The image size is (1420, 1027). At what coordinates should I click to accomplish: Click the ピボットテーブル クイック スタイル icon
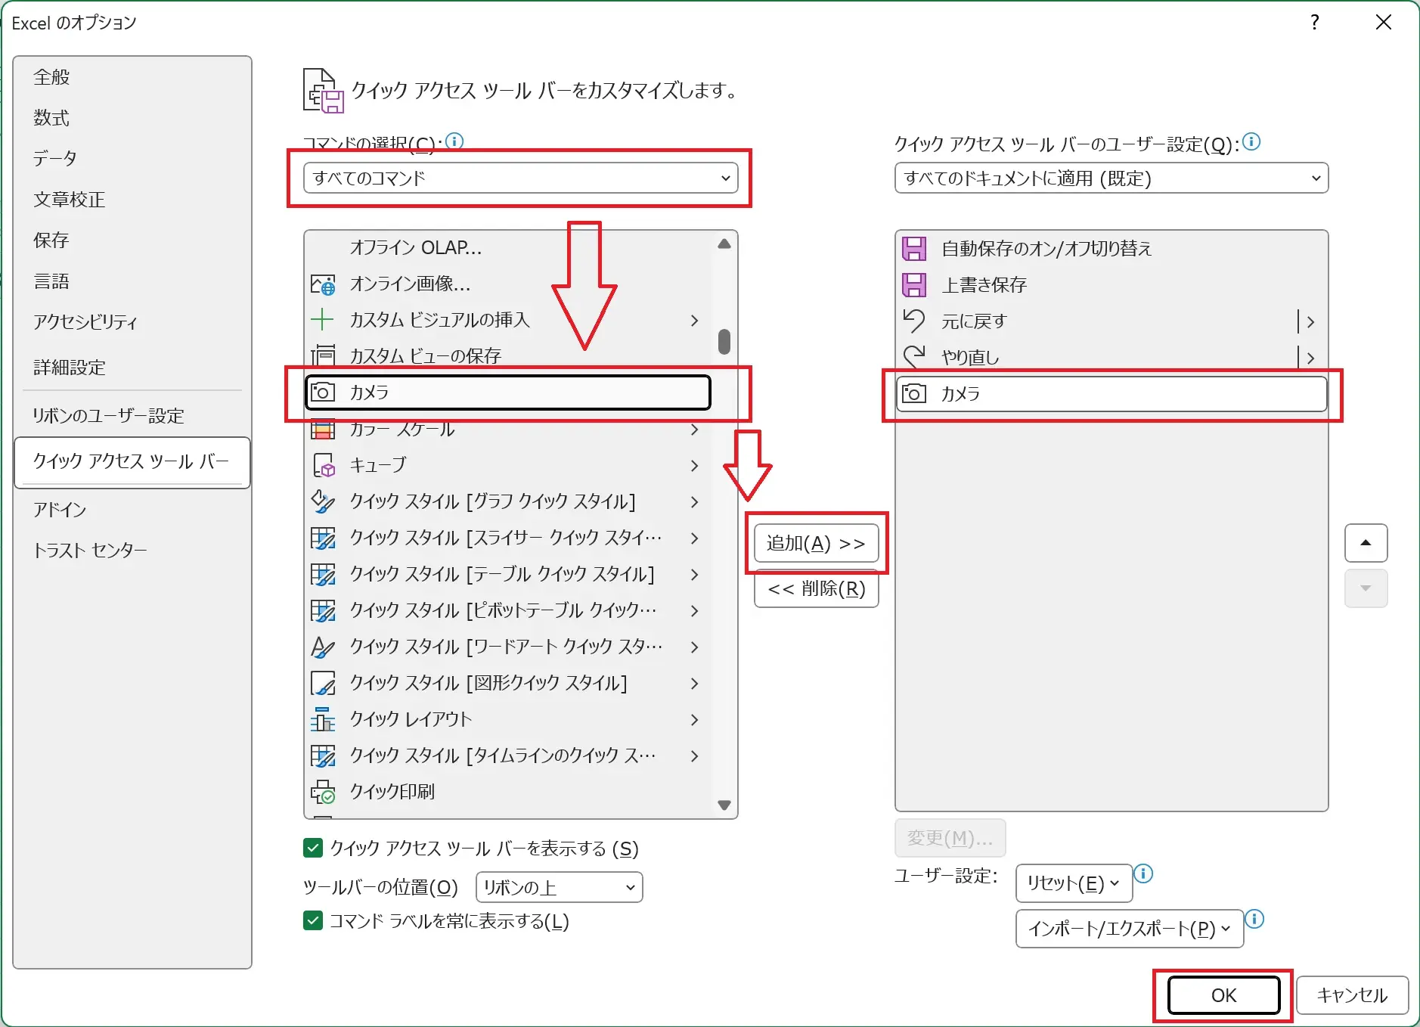tap(323, 610)
